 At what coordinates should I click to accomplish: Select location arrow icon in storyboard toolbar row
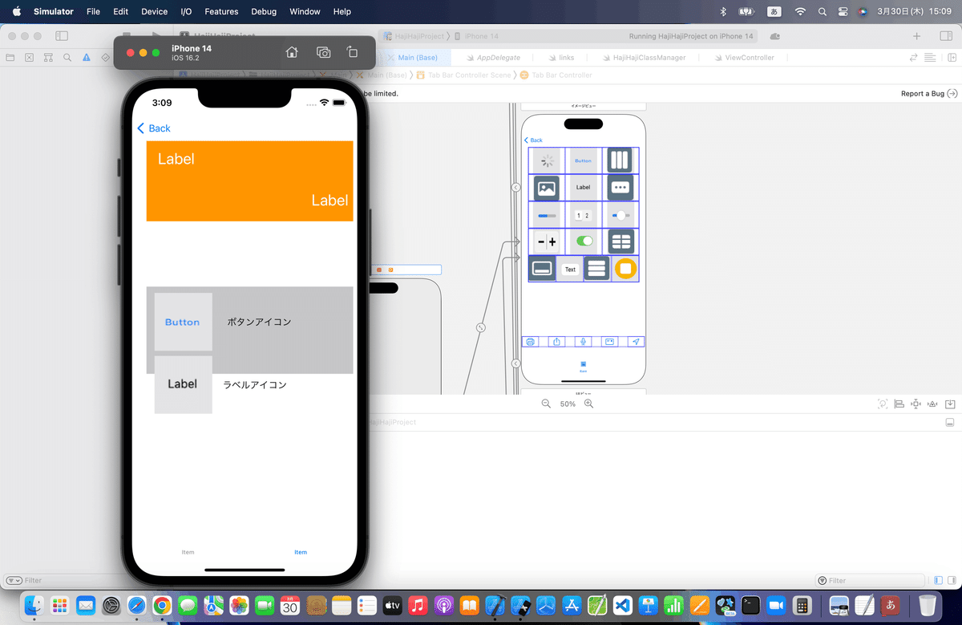click(636, 342)
